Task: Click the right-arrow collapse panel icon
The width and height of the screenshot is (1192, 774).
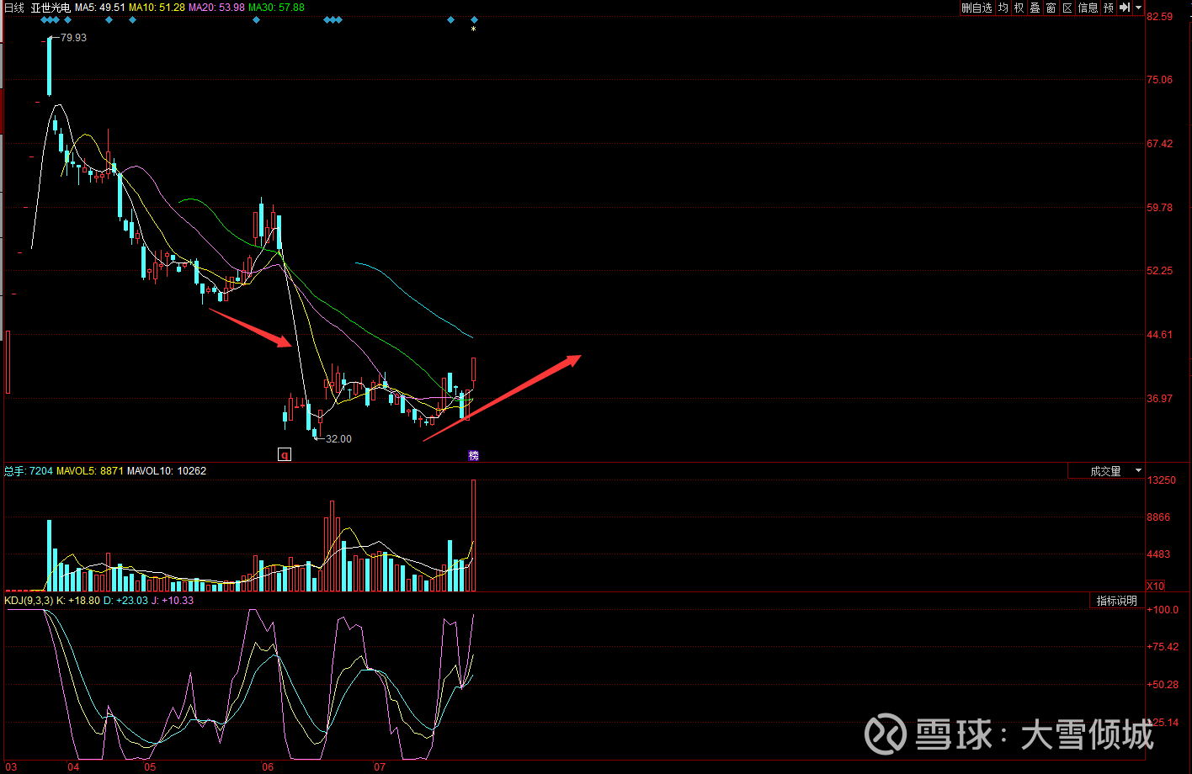Action: coord(1124,8)
